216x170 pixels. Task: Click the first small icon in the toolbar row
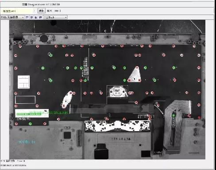click(27, 17)
